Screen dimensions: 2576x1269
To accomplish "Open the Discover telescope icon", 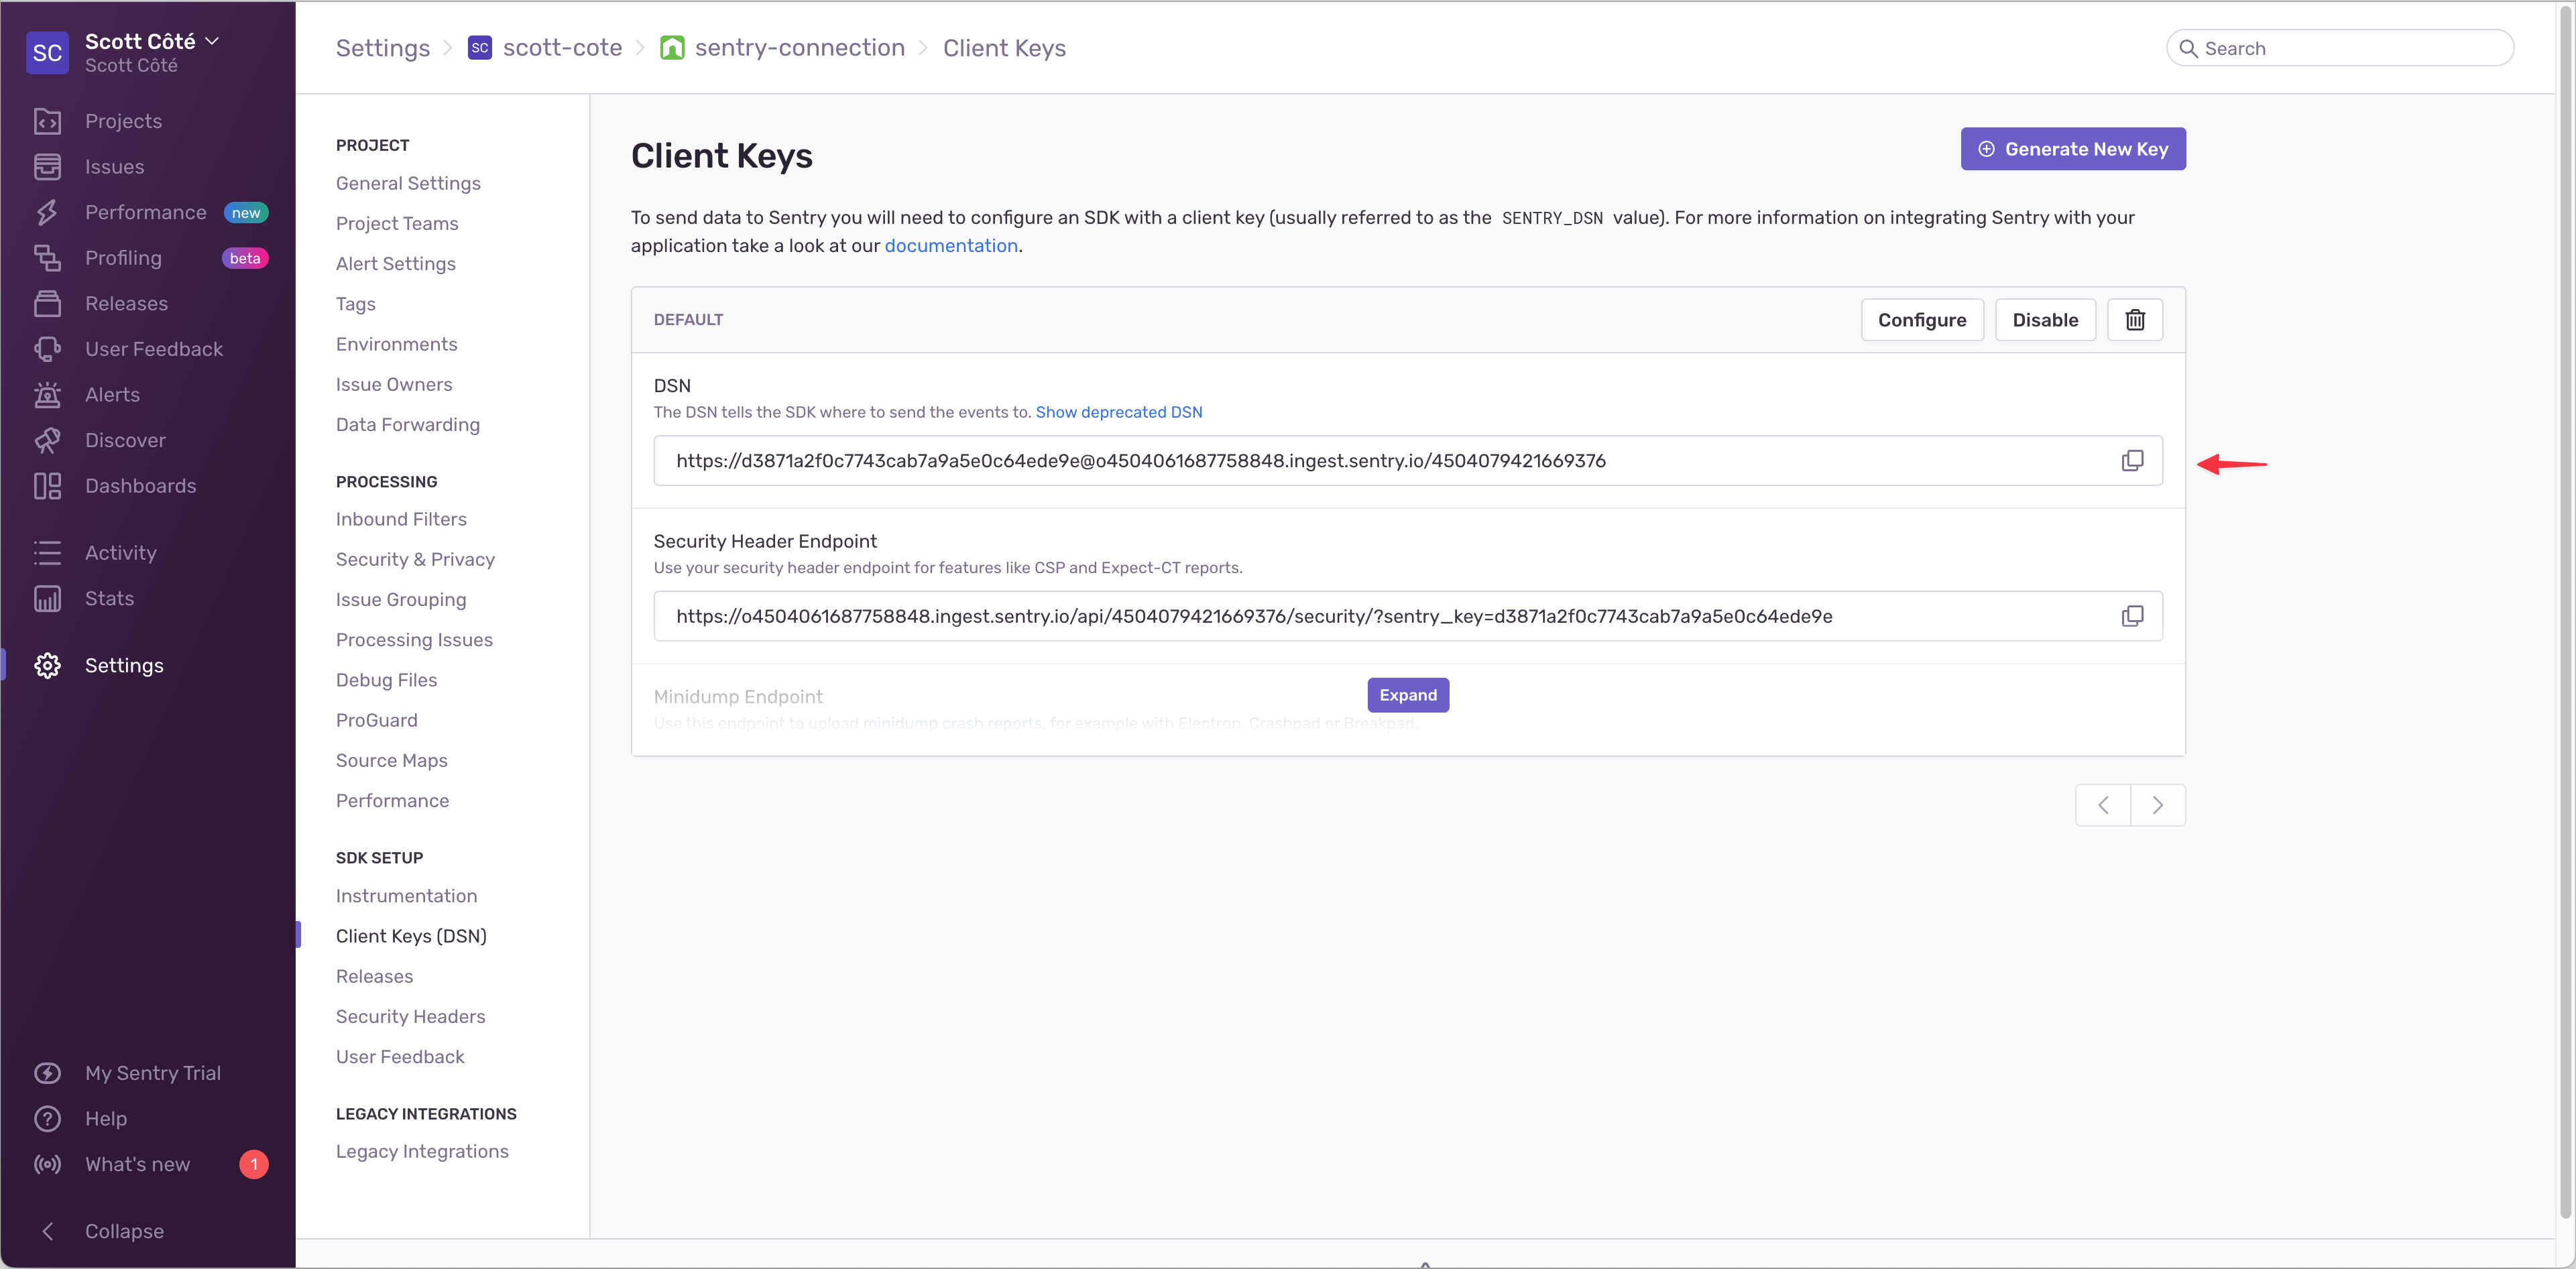I will [47, 440].
